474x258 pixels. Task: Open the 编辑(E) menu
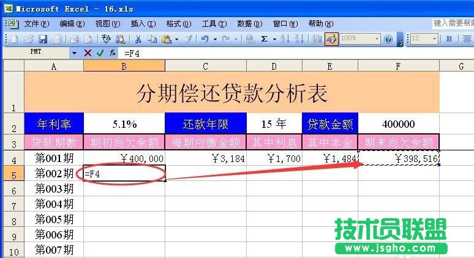(x=72, y=24)
